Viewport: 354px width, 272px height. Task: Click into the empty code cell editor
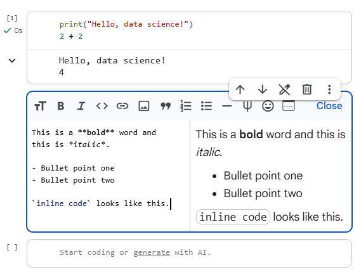click(189, 253)
